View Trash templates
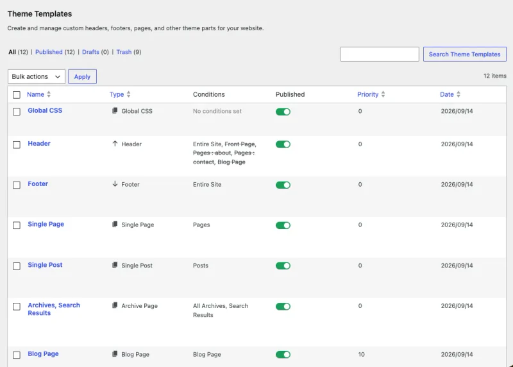This screenshot has height=367, width=513. (124, 52)
